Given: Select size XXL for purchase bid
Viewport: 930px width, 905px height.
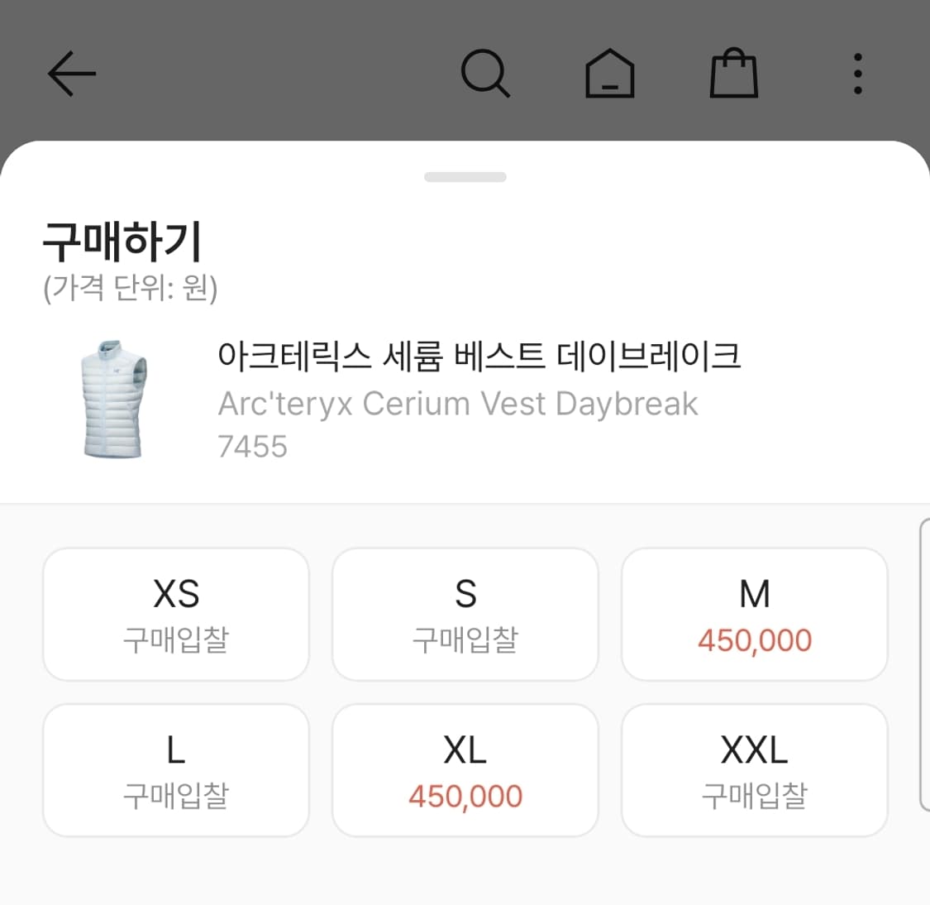Looking at the screenshot, I should (754, 769).
